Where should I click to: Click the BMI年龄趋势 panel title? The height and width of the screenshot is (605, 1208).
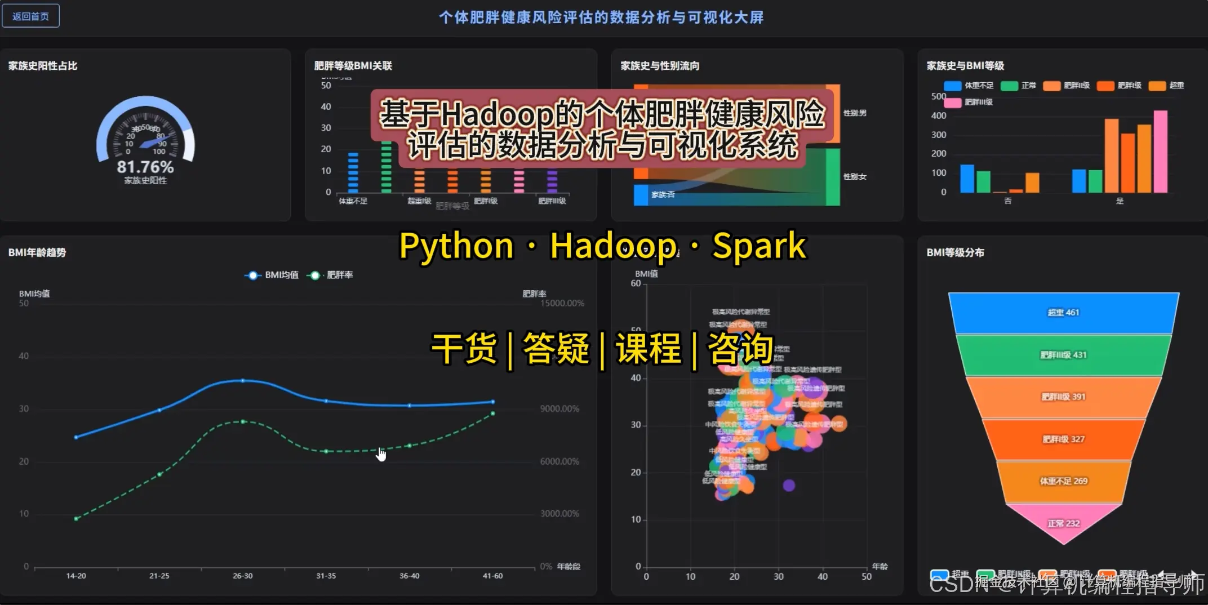37,252
